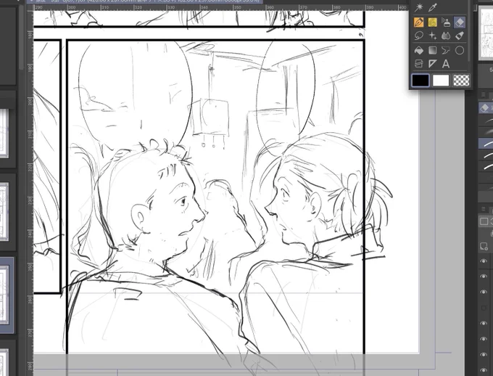
Task: Choose the black main color swatch
Action: click(x=420, y=81)
